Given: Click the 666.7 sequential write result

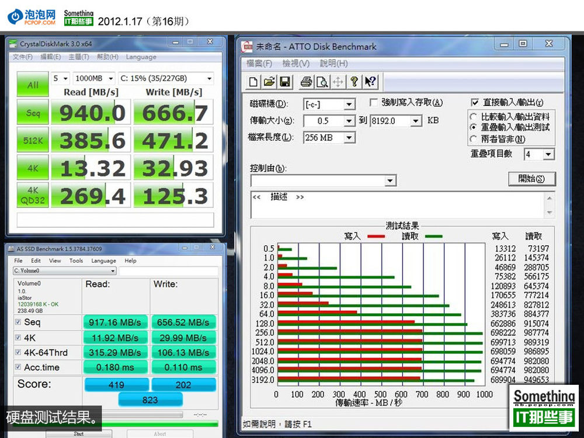Looking at the screenshot, I should click(x=173, y=112).
